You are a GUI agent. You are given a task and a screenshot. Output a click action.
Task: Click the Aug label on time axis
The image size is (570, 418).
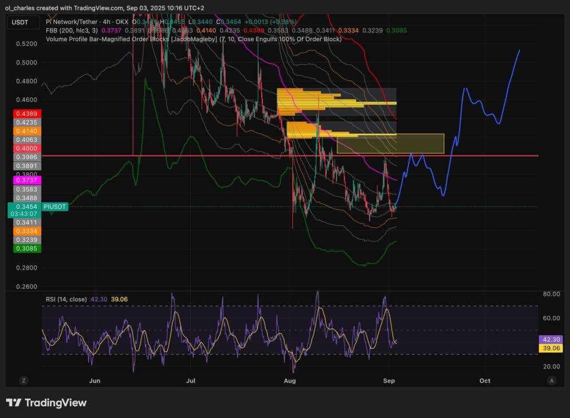click(289, 381)
